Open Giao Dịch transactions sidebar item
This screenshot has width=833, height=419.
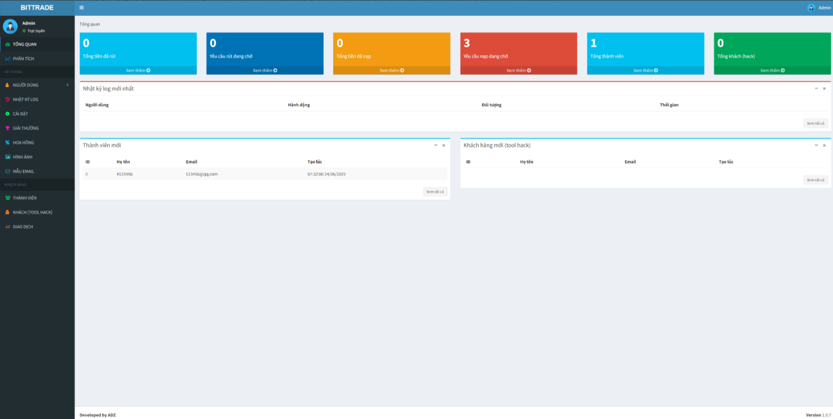tap(23, 227)
